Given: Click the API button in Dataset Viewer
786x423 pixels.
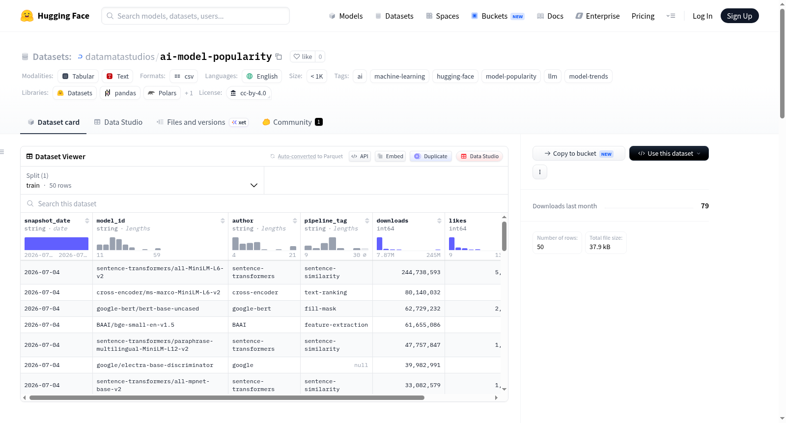Looking at the screenshot, I should pos(360,156).
